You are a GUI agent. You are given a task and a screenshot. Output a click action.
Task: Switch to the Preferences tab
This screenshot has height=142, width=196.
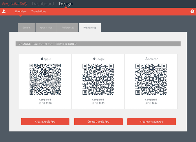[x=68, y=28]
